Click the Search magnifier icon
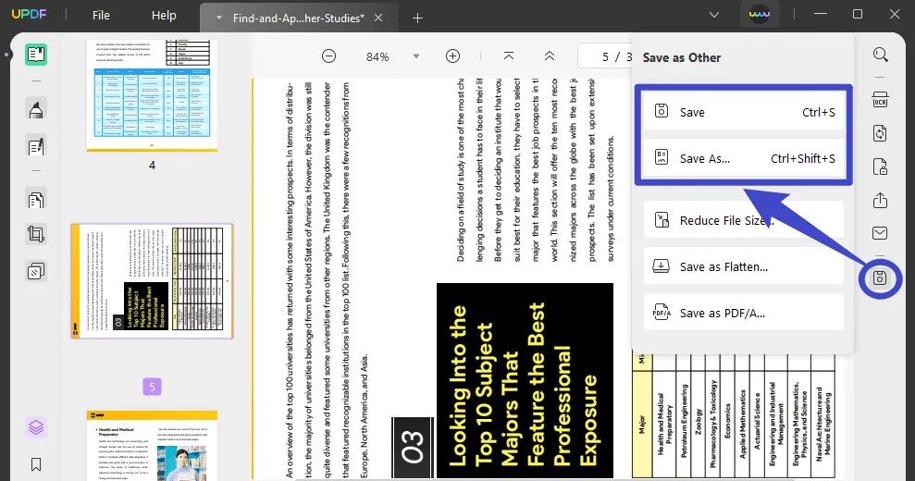This screenshot has height=481, width=915. [x=880, y=55]
